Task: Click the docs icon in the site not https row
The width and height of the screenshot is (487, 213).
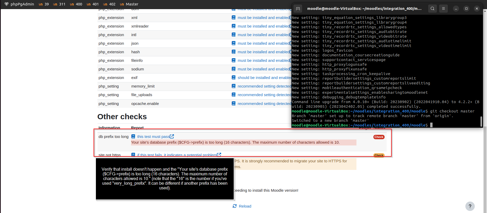Action: pos(133,155)
